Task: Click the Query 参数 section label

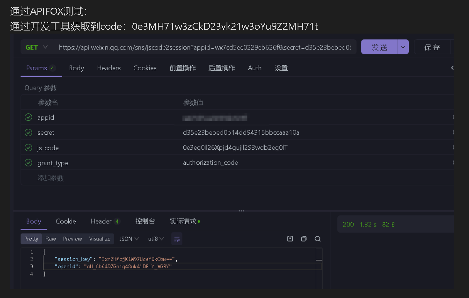Action: pyautogui.click(x=41, y=88)
